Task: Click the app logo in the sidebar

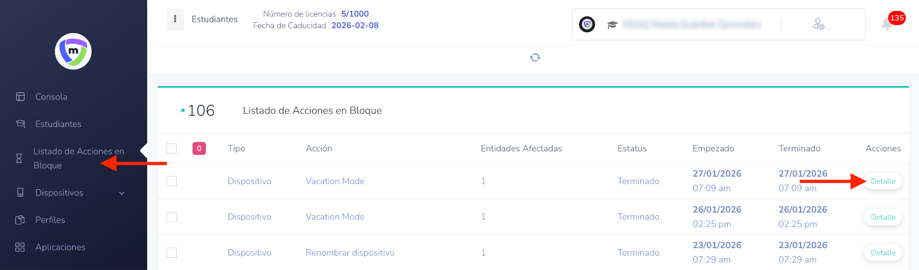Action: (x=73, y=51)
